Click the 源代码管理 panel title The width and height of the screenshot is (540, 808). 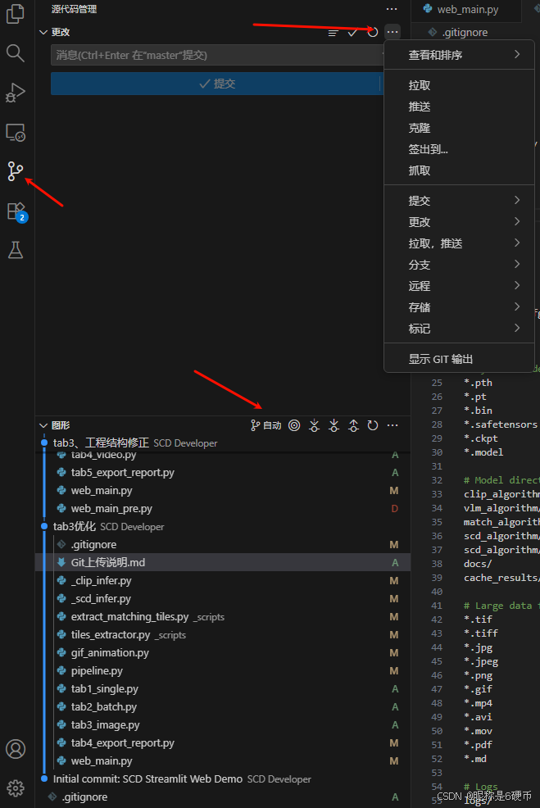tap(75, 9)
